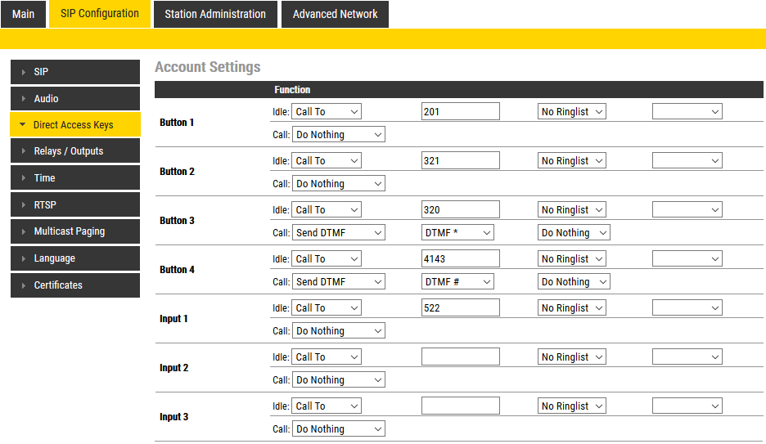This screenshot has width=766, height=444.
Task: Go to RTSP settings
Action: pyautogui.click(x=75, y=205)
